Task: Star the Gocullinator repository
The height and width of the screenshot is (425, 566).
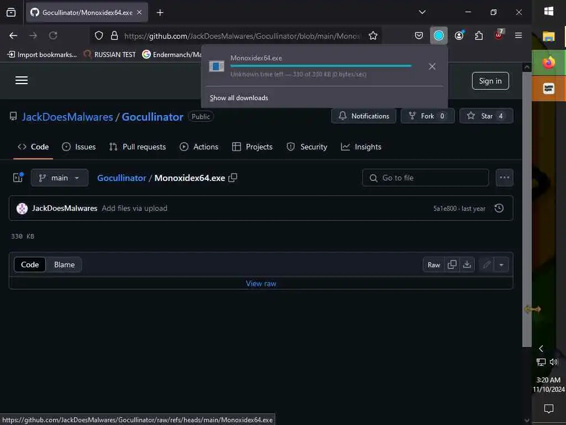Action: (486, 116)
